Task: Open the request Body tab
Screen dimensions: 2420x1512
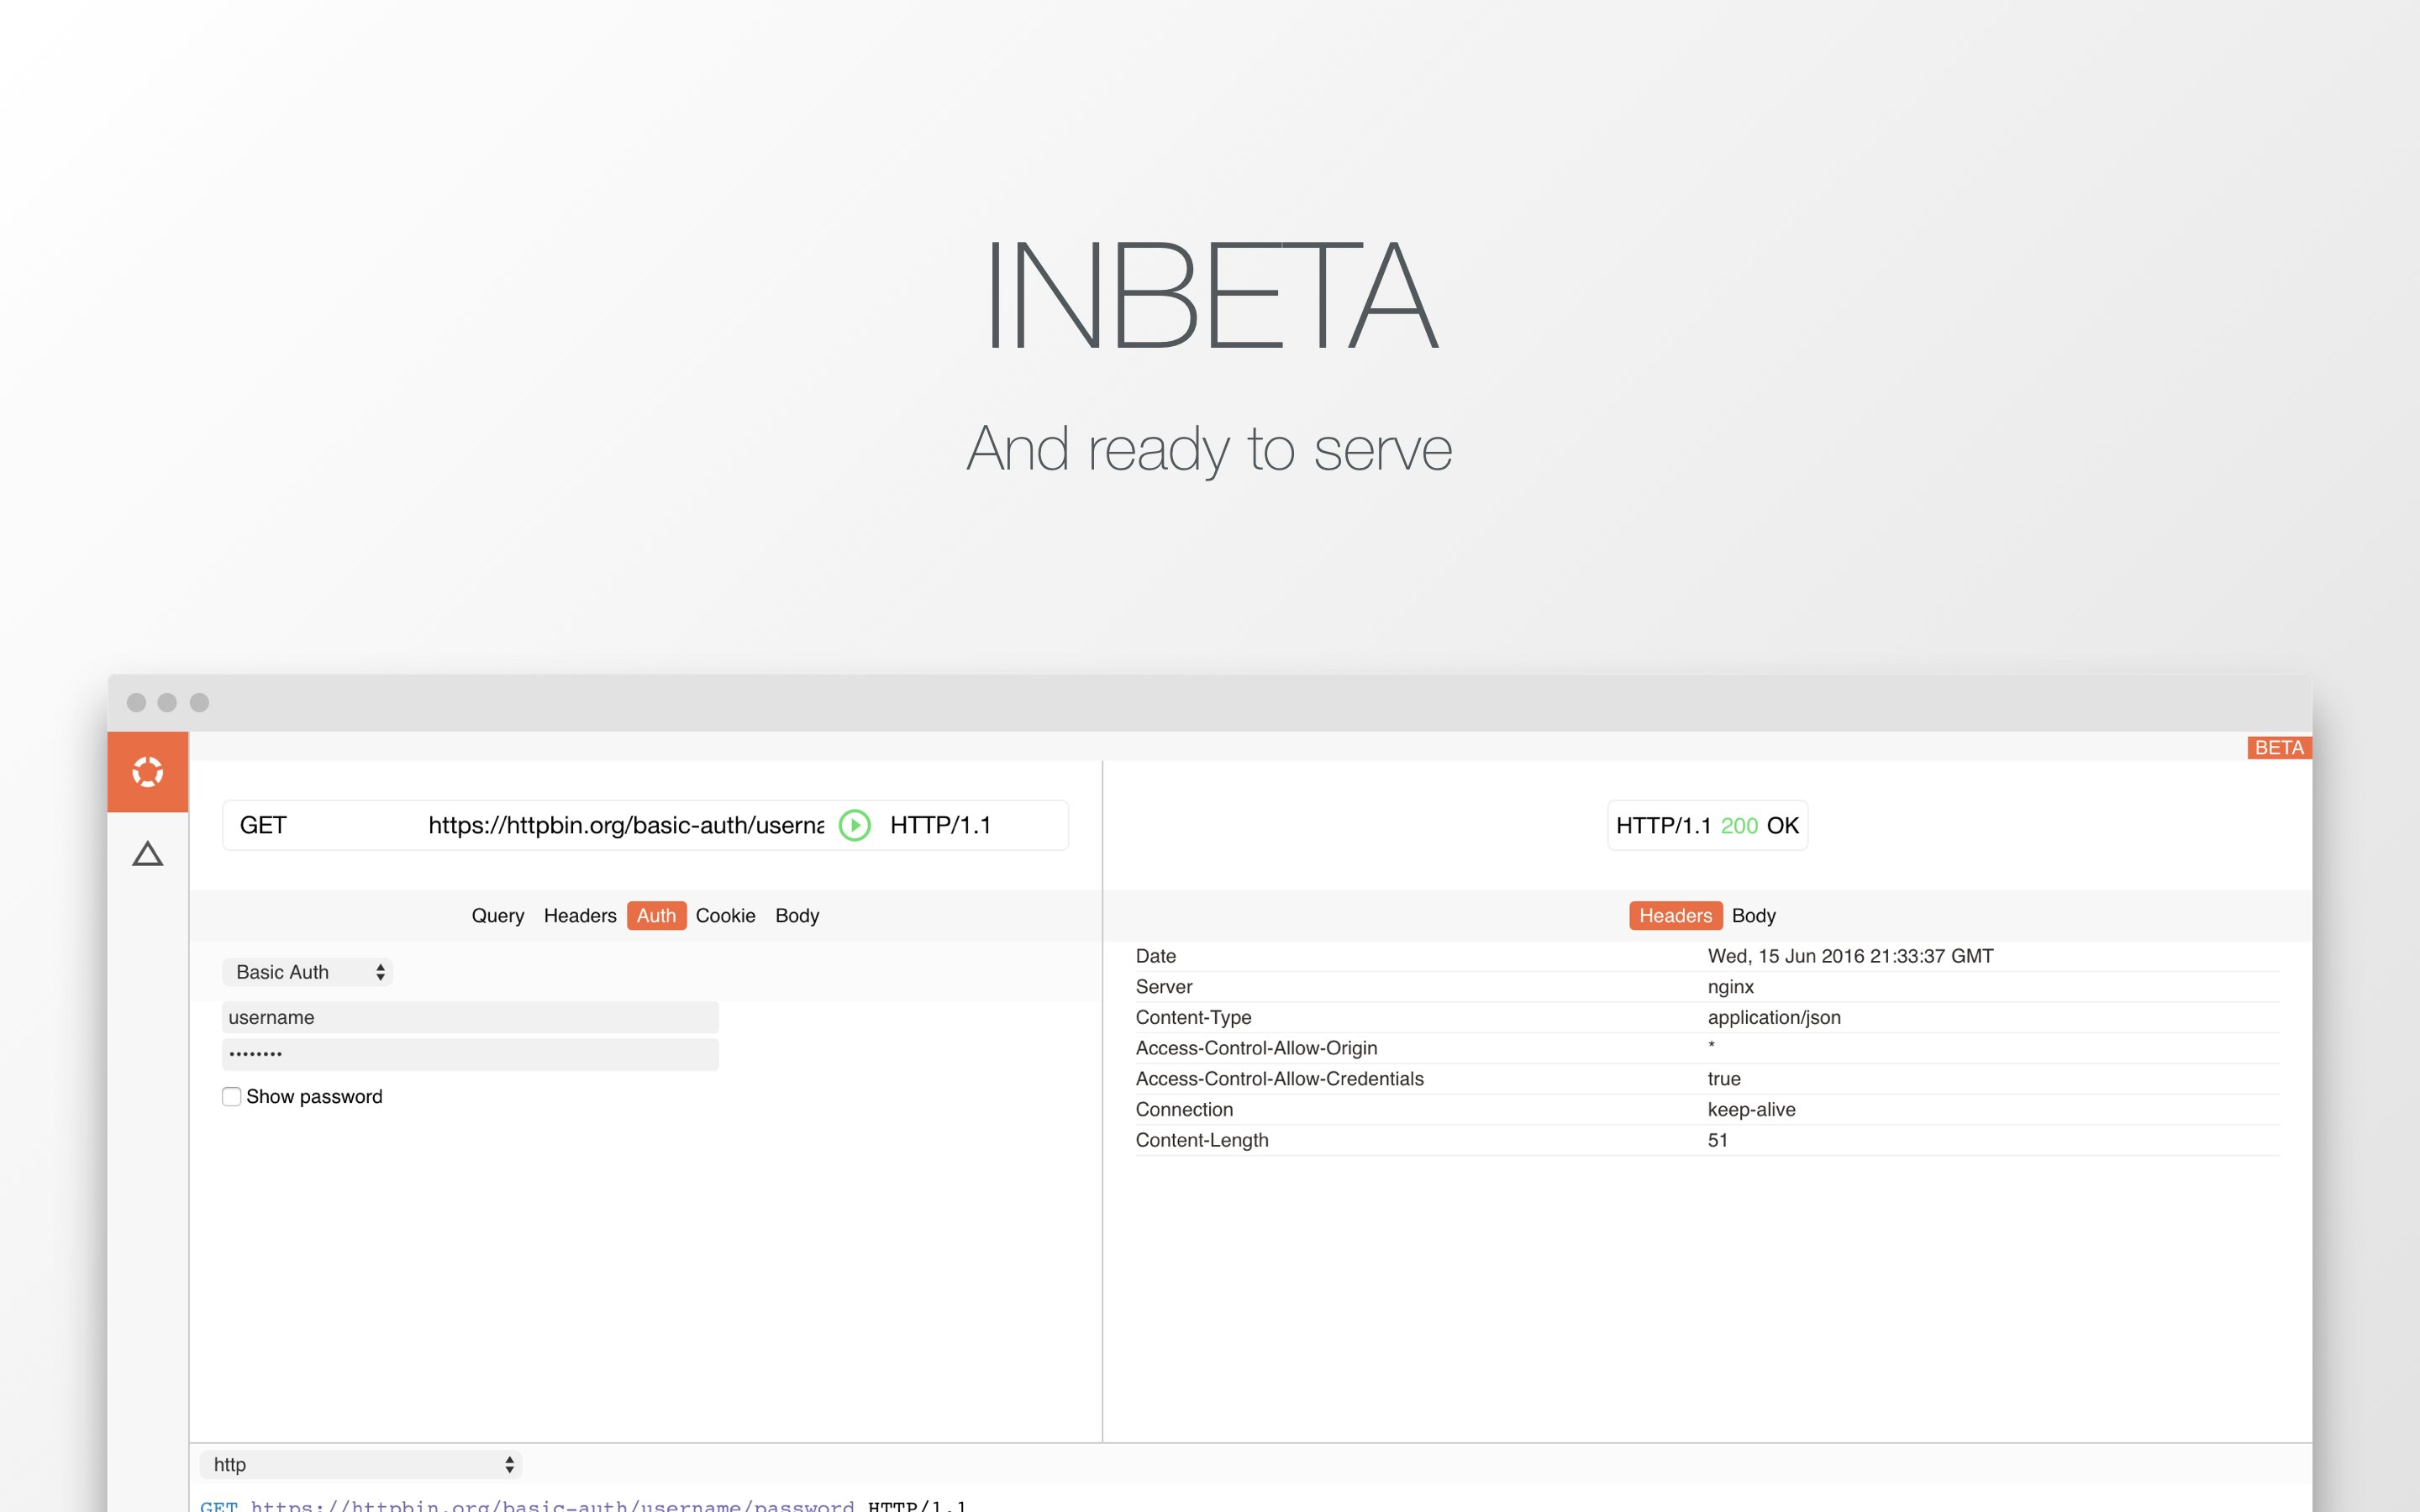Action: (x=797, y=916)
